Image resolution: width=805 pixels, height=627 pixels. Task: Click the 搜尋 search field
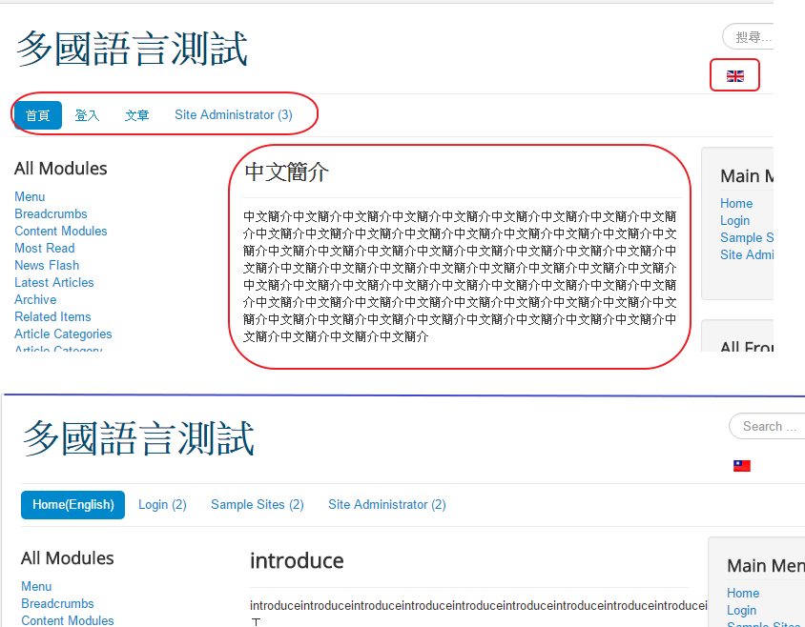pyautogui.click(x=749, y=37)
